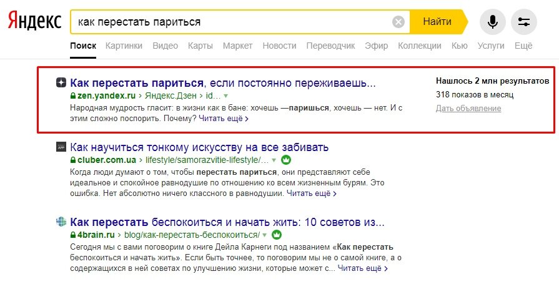Viewport: 559px width, 284px height.
Task: Open the Услуги tab
Action: click(x=491, y=46)
